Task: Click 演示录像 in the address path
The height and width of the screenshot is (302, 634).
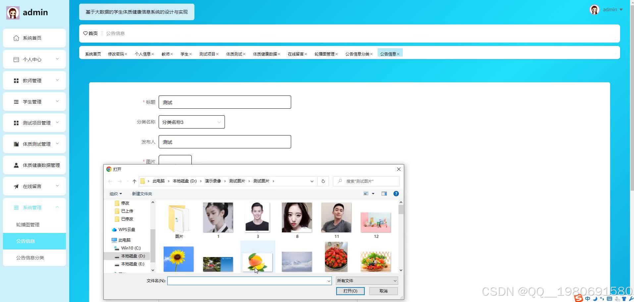Action: (213, 181)
